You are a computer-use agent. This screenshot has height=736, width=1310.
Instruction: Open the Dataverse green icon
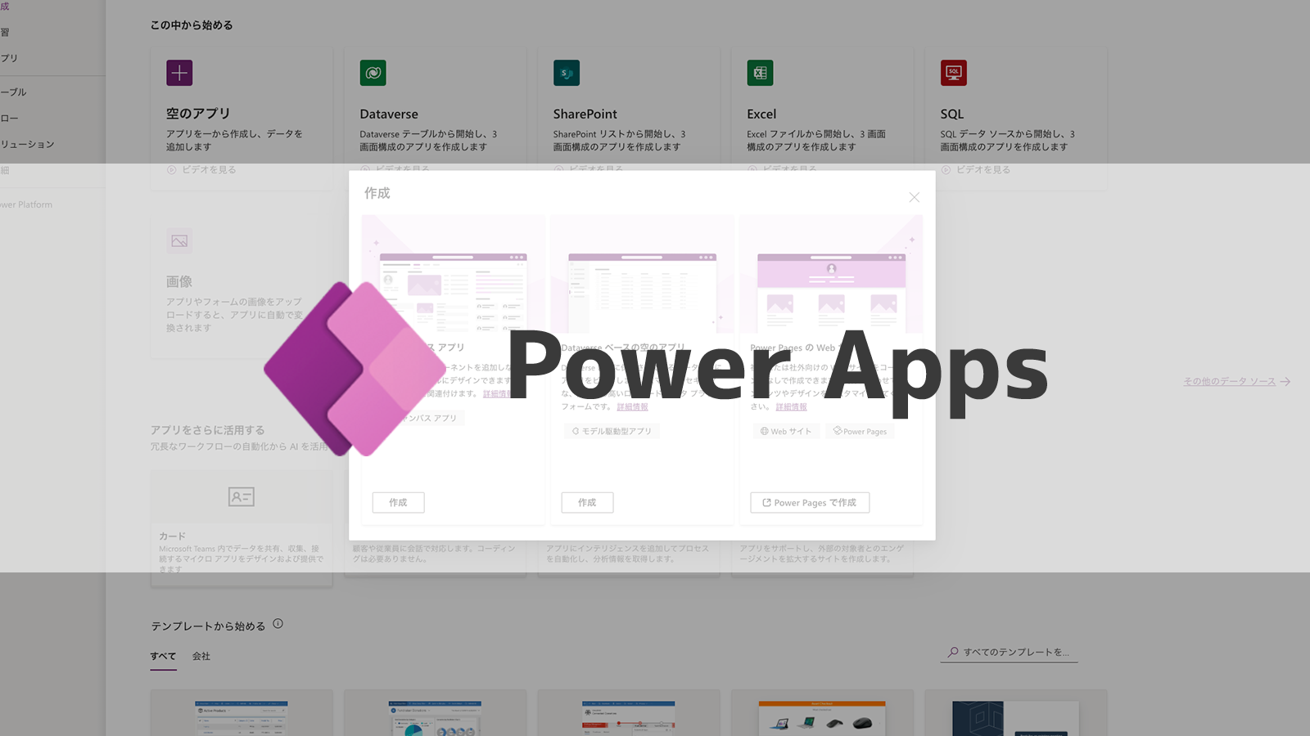click(x=373, y=73)
